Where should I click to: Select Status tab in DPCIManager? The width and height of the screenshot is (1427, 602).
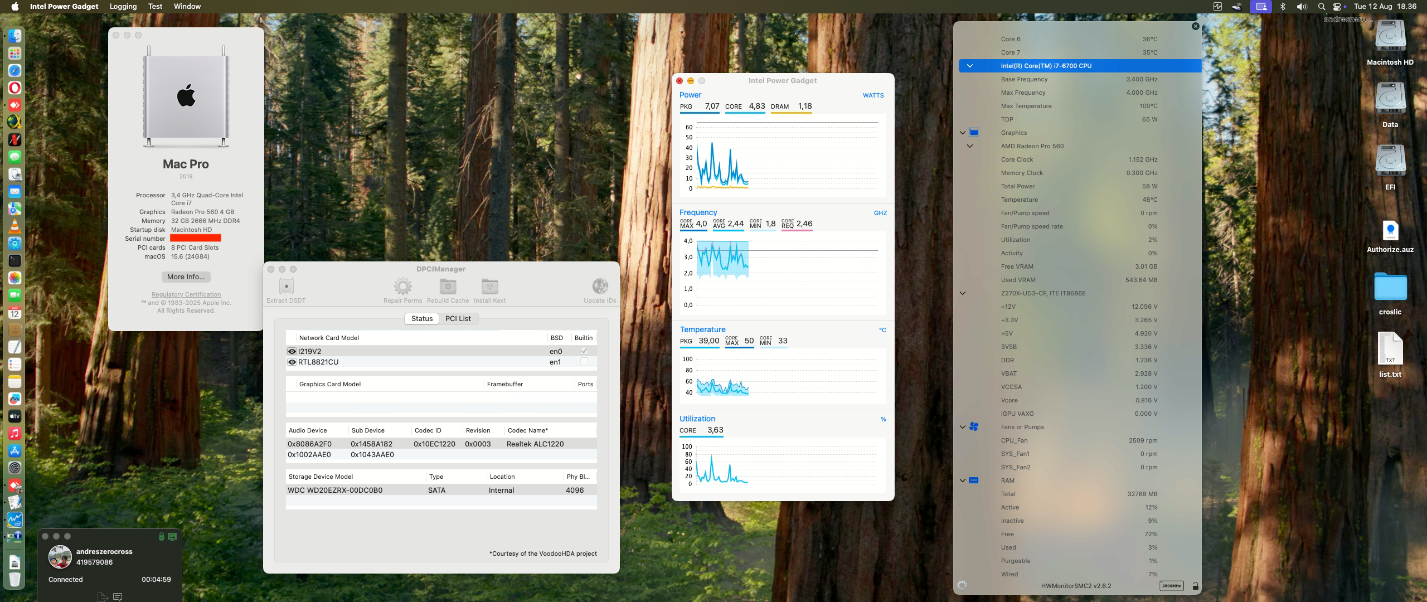tap(422, 319)
